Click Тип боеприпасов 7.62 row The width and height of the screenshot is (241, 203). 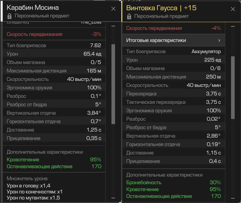pos(54,45)
